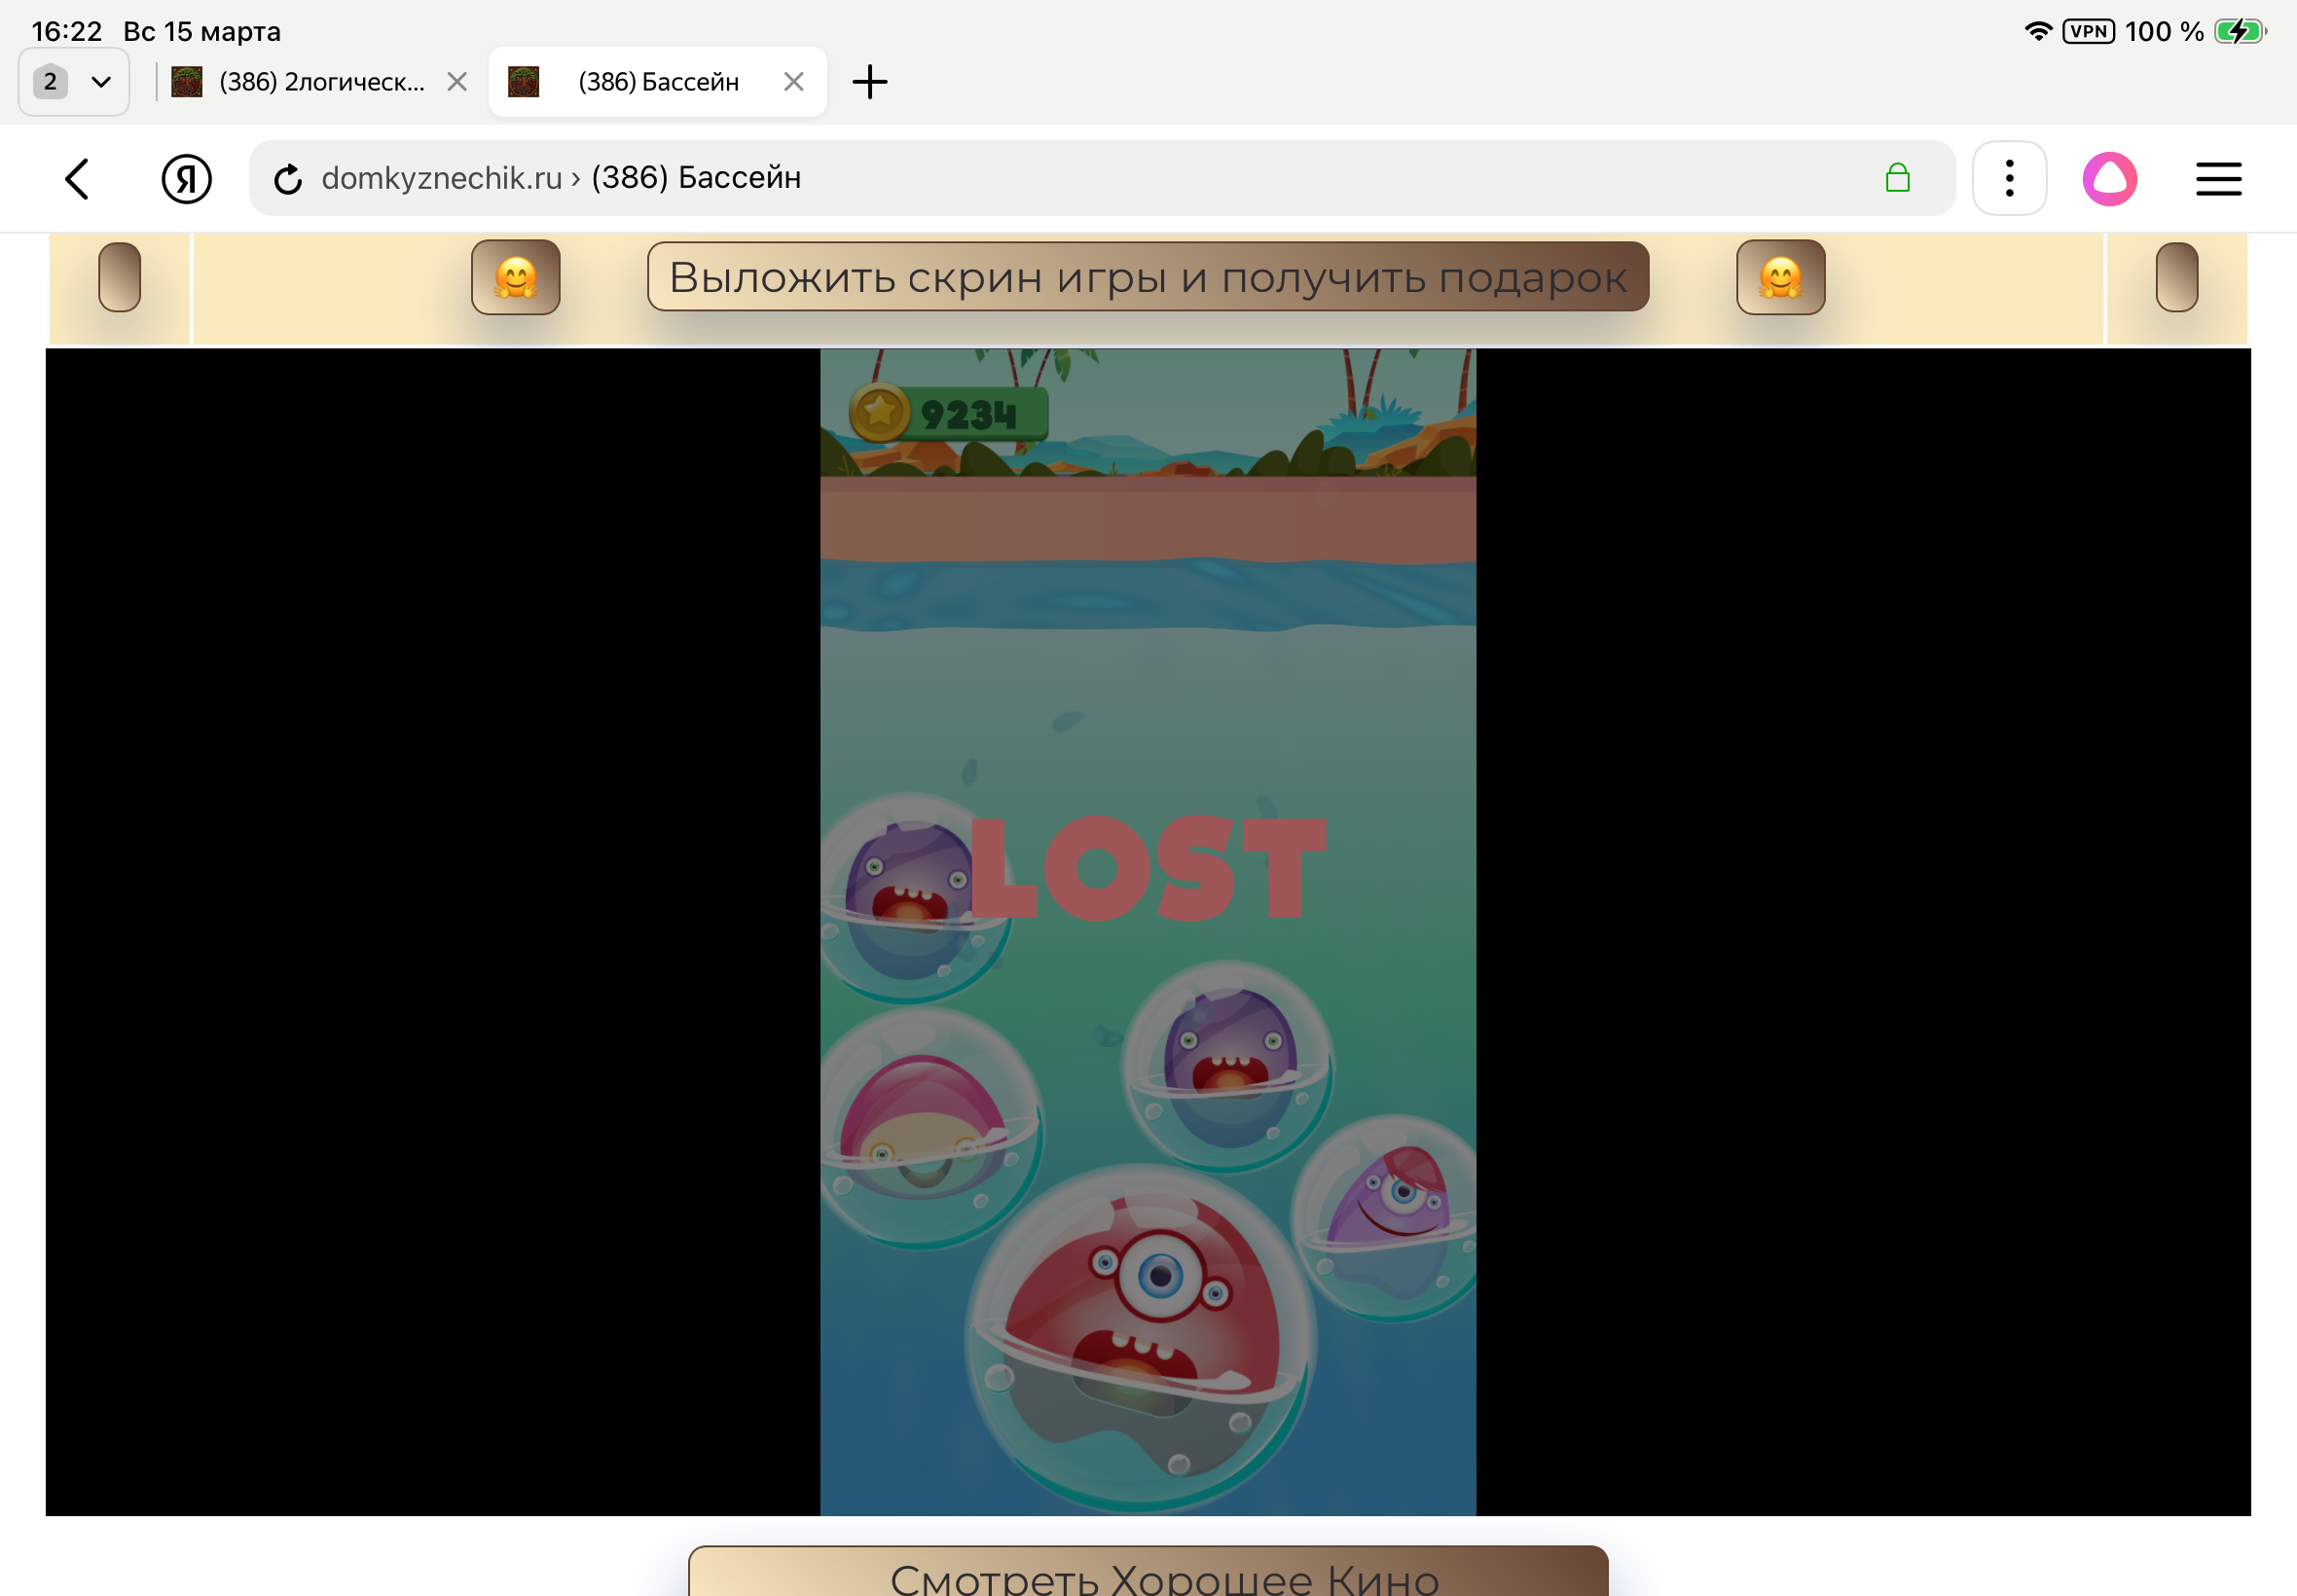Click the left hugging emoji button
This screenshot has width=2297, height=1596.
[515, 277]
